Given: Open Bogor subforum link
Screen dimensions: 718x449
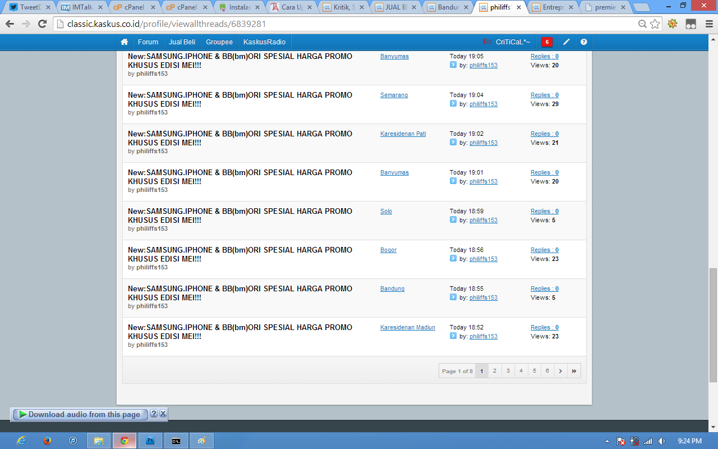Looking at the screenshot, I should 388,250.
